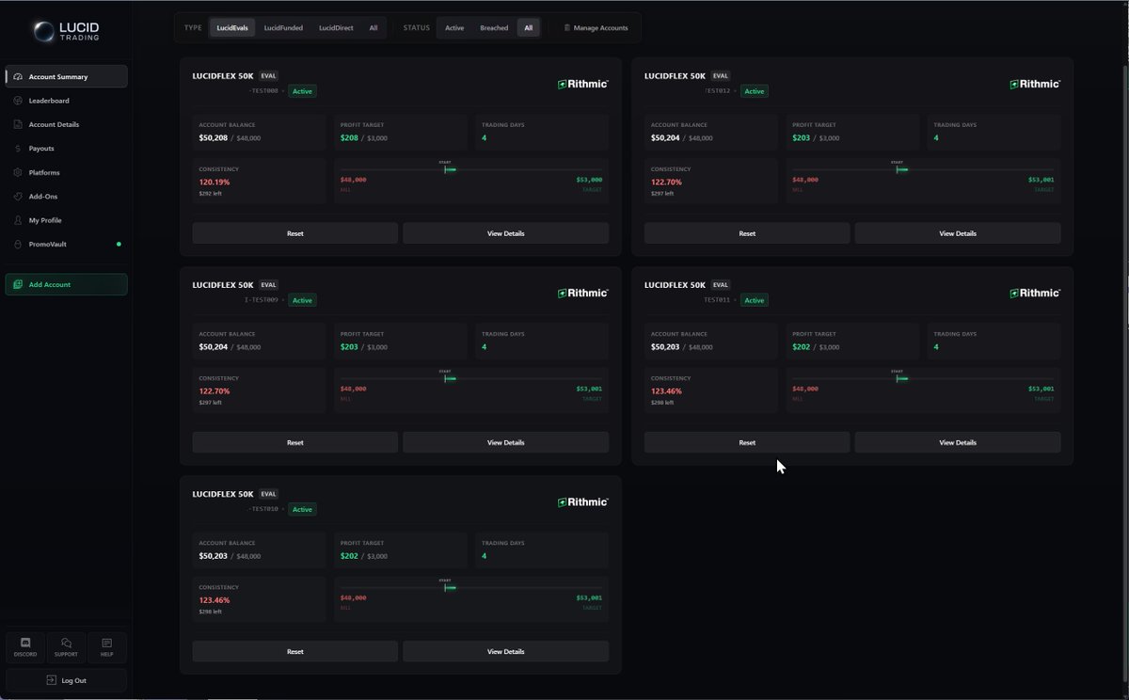Click the Active badge on TEST008 card
The image size is (1129, 700).
(x=302, y=91)
